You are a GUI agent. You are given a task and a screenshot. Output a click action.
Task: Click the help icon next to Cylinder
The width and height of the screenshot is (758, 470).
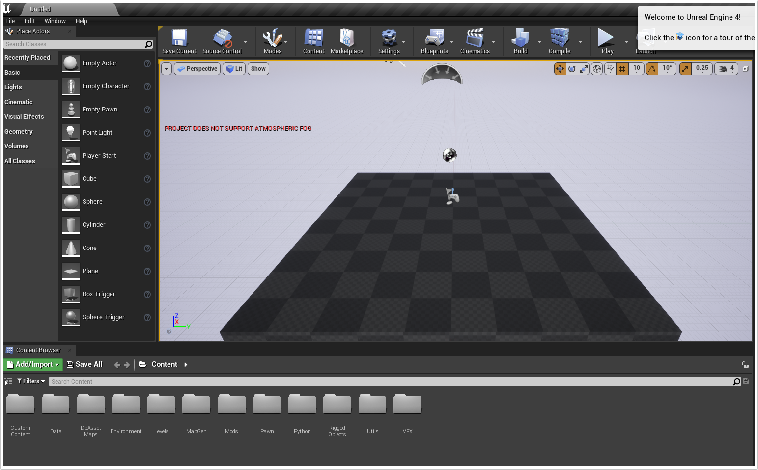pos(147,225)
